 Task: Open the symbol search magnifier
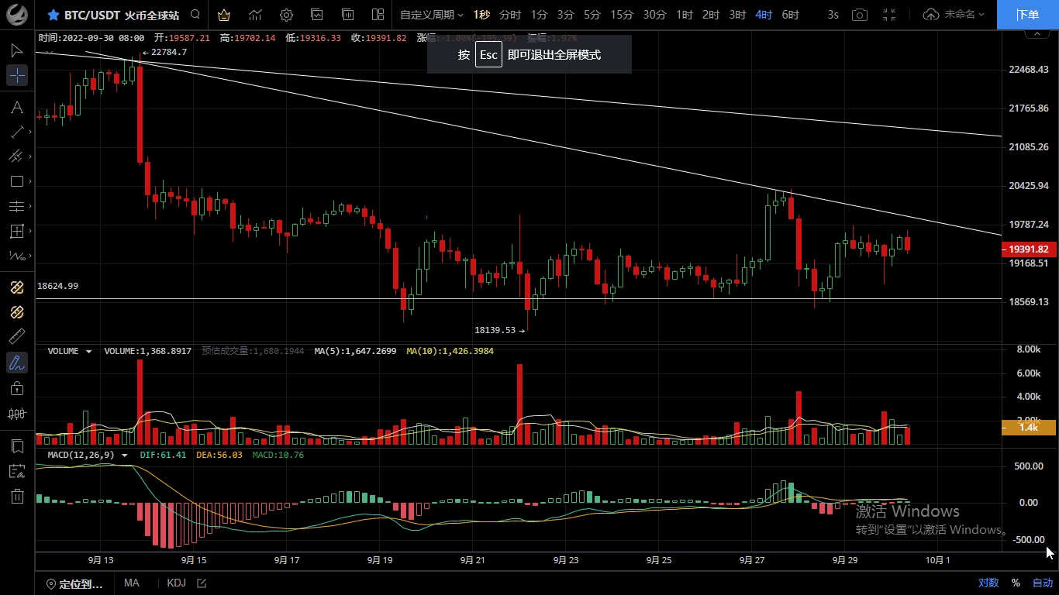pyautogui.click(x=195, y=15)
